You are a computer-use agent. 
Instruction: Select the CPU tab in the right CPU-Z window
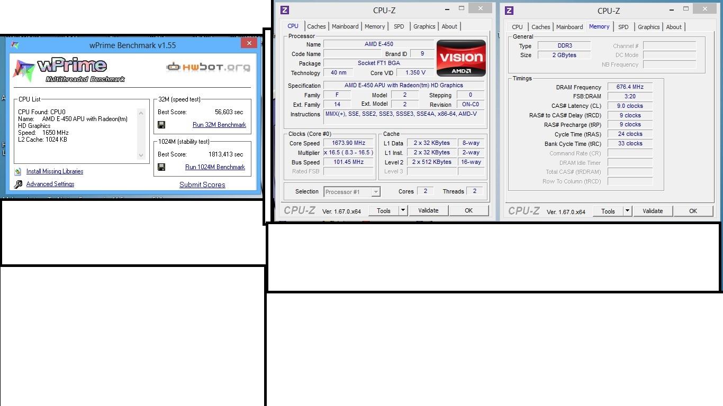click(x=517, y=27)
